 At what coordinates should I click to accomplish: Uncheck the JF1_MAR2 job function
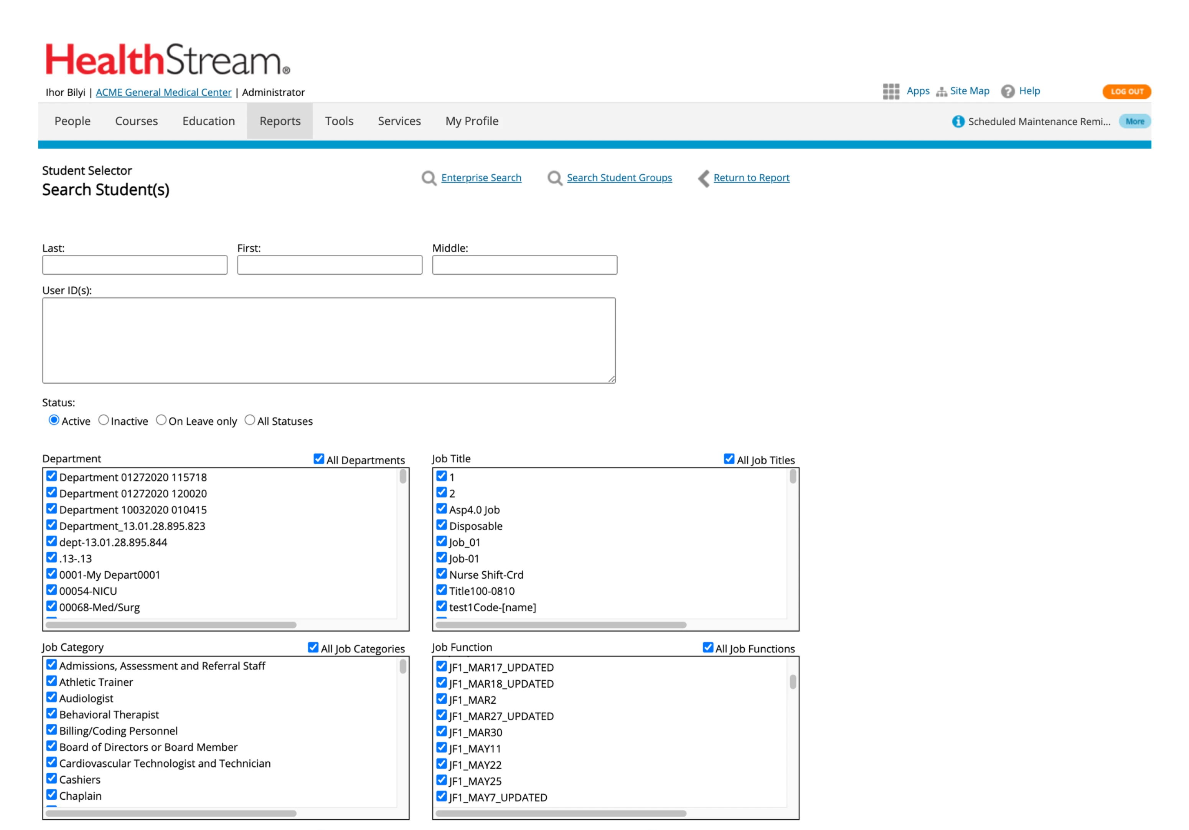[x=441, y=698]
